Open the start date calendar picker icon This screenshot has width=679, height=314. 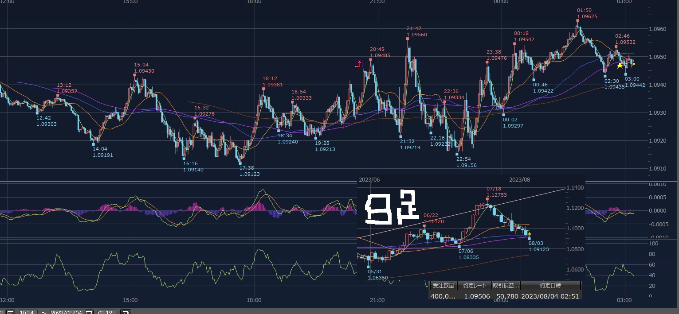pos(11,311)
